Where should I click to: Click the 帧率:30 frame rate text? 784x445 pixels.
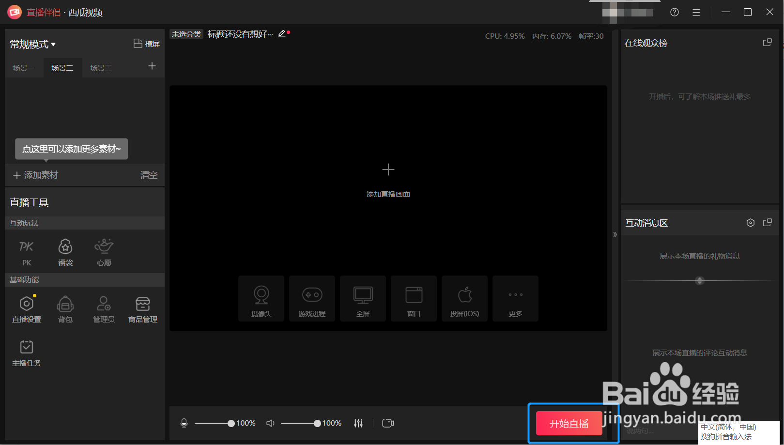pos(591,36)
